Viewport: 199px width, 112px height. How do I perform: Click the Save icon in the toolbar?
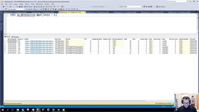(20, 7)
